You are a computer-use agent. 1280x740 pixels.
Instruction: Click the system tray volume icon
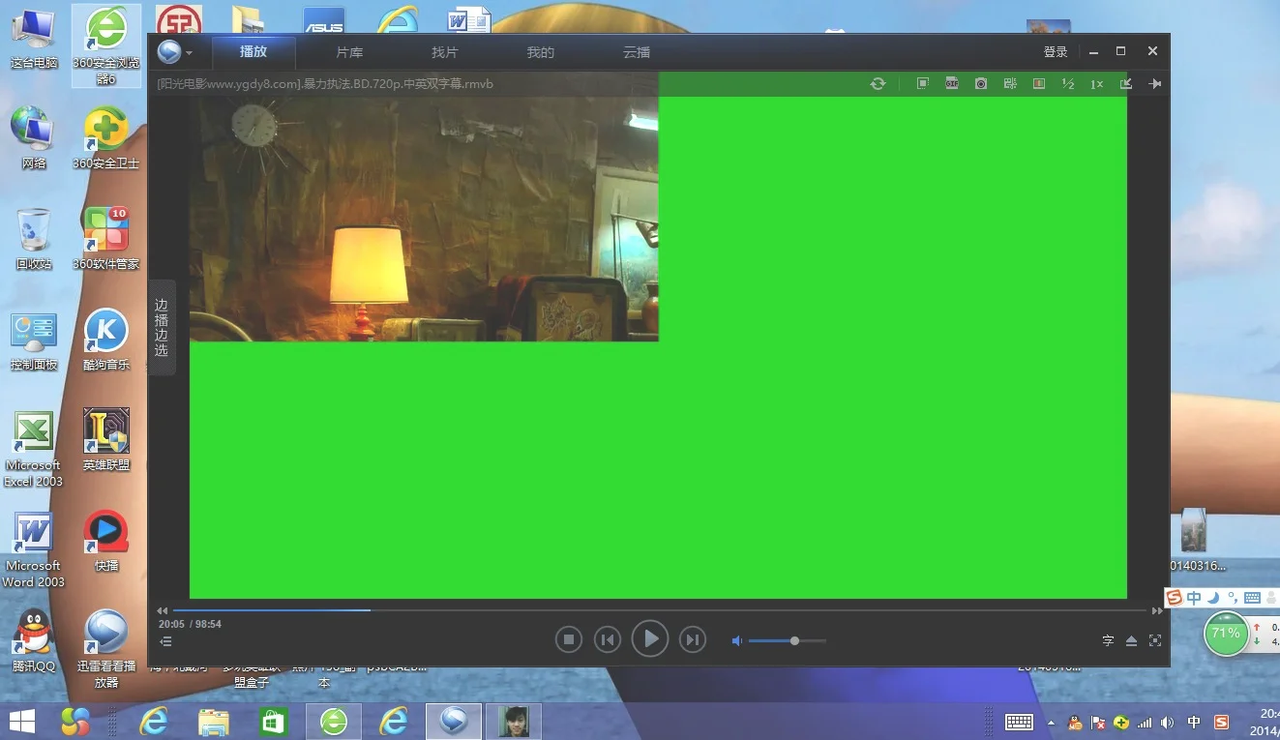click(x=1167, y=722)
